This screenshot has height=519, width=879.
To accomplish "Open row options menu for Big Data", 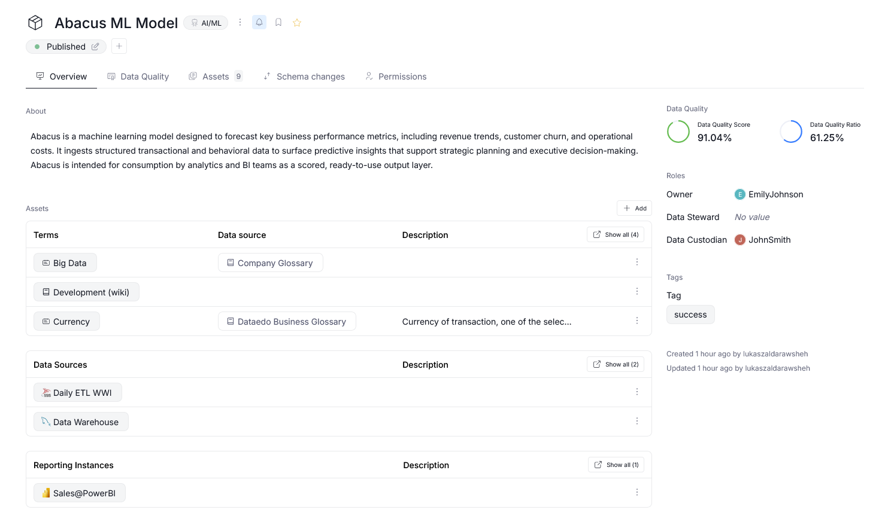I will pyautogui.click(x=637, y=262).
